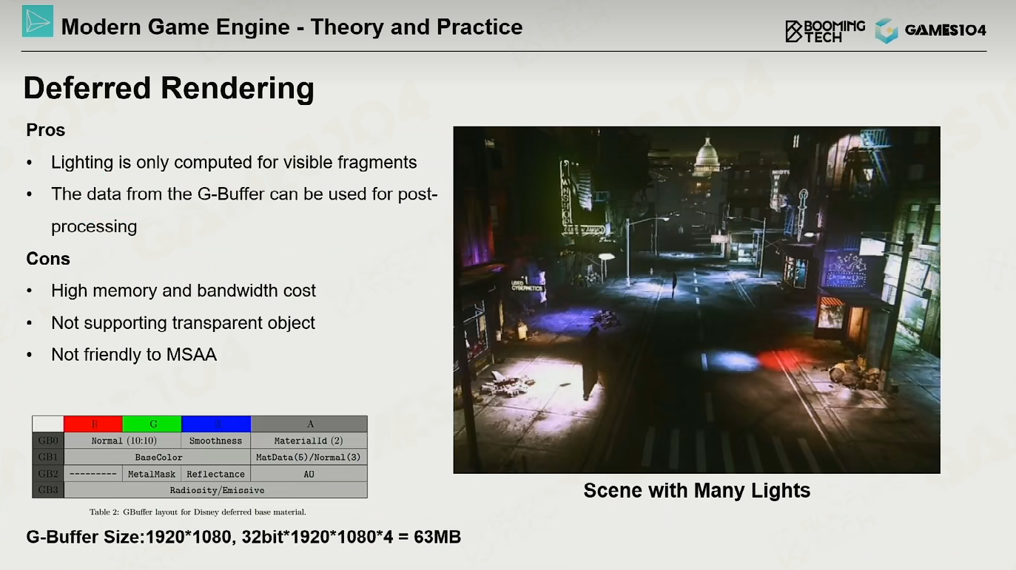Click the red channel header cell

pyautogui.click(x=93, y=424)
